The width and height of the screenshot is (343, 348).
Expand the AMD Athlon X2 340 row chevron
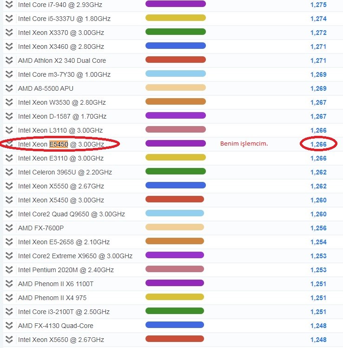coord(9,60)
